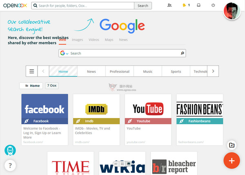Select the Music category tab
Screen dimensions: 245x175
click(x=148, y=71)
